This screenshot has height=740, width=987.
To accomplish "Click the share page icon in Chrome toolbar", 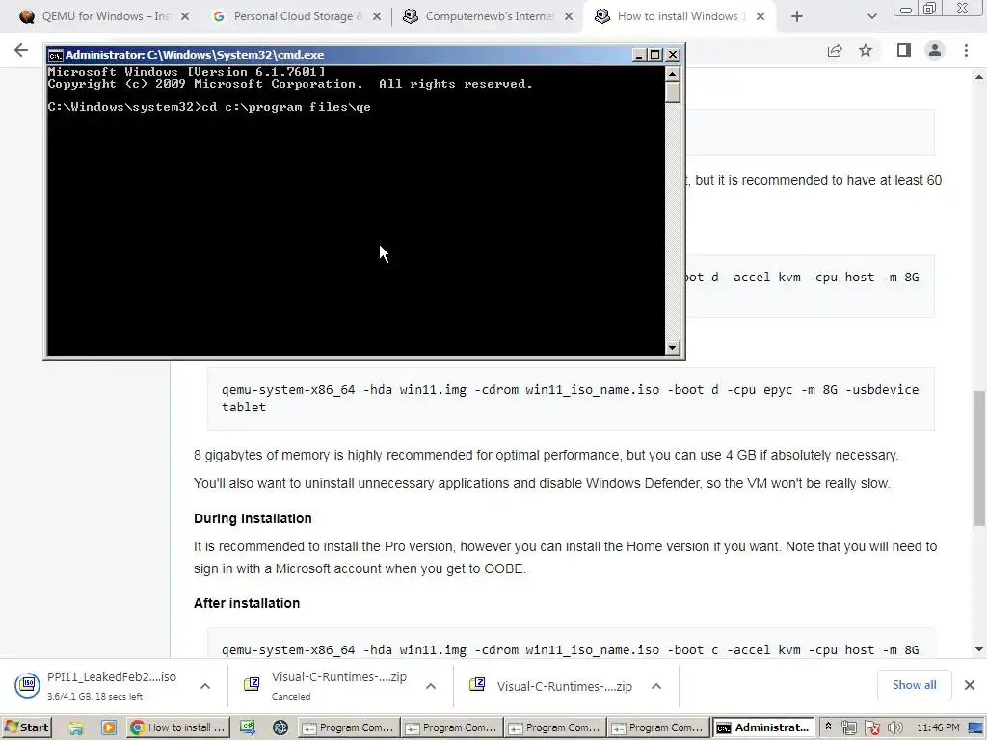I will pyautogui.click(x=835, y=50).
